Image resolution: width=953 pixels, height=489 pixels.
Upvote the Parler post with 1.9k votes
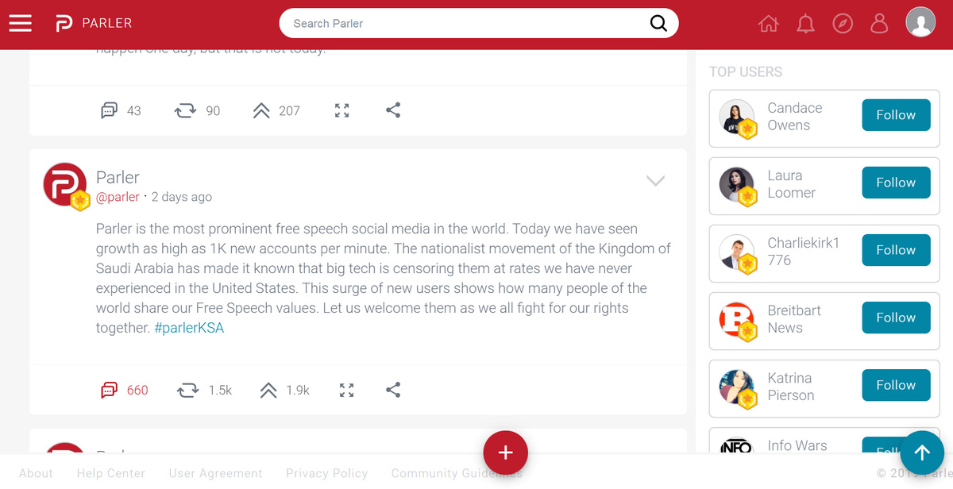[268, 390]
